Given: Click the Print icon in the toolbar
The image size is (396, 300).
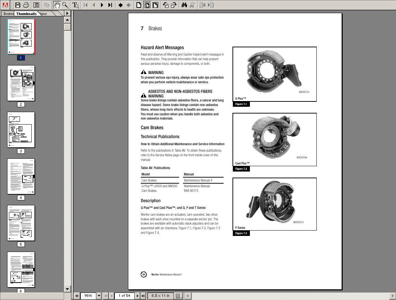Looking at the screenshot, I should coord(26,5).
